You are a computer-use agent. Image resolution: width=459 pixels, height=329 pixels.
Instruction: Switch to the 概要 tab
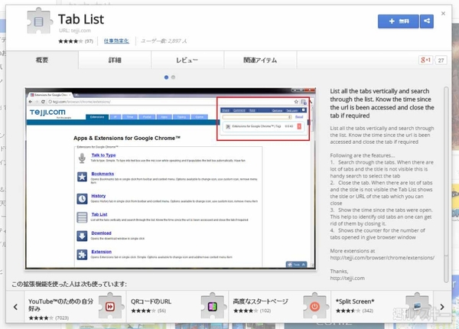[x=42, y=60]
